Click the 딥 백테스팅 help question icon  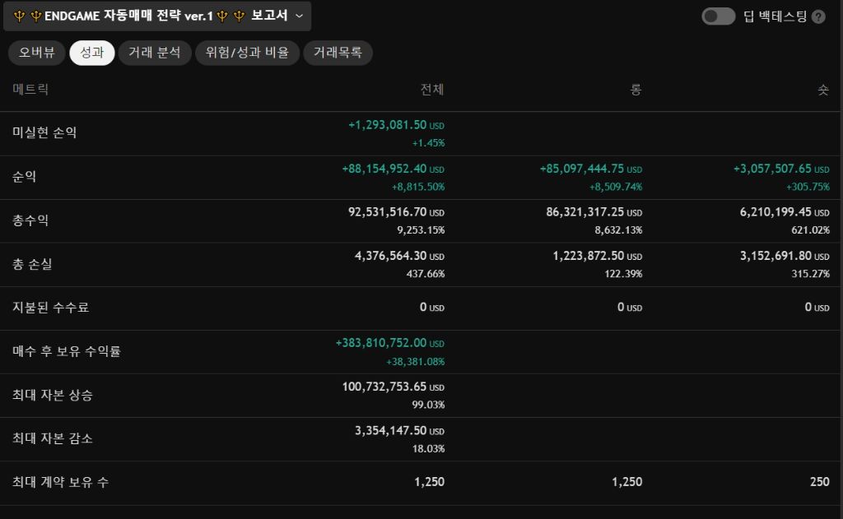click(818, 17)
